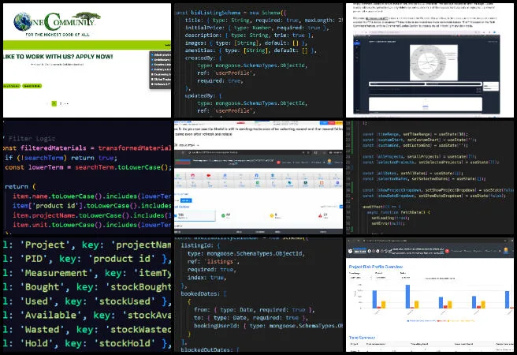The width and height of the screenshot is (517, 355).
Task: Click the next-page arrow in the pagination
Action: coord(67,103)
